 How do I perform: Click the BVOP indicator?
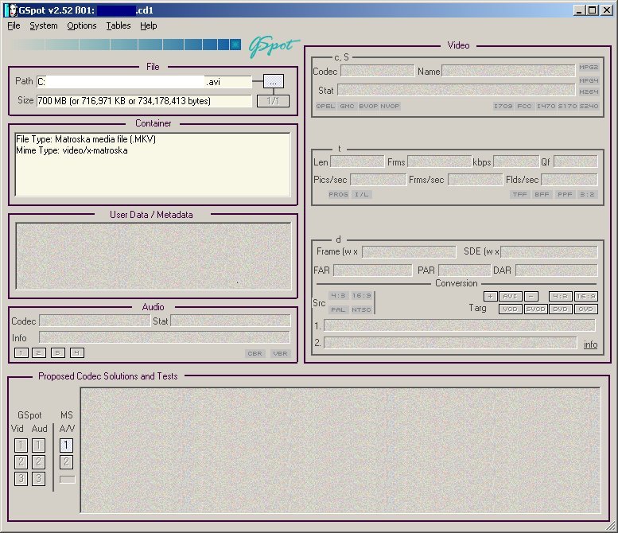pos(368,106)
